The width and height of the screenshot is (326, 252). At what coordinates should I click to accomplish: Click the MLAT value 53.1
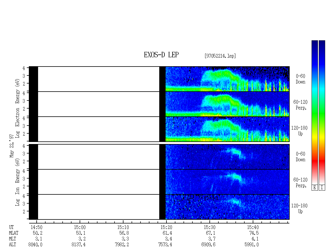[81, 233]
